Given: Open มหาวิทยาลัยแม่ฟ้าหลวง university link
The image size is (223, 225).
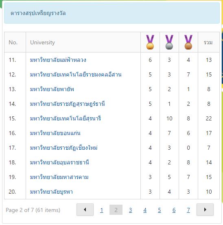Looking at the screenshot, I should (58, 60).
